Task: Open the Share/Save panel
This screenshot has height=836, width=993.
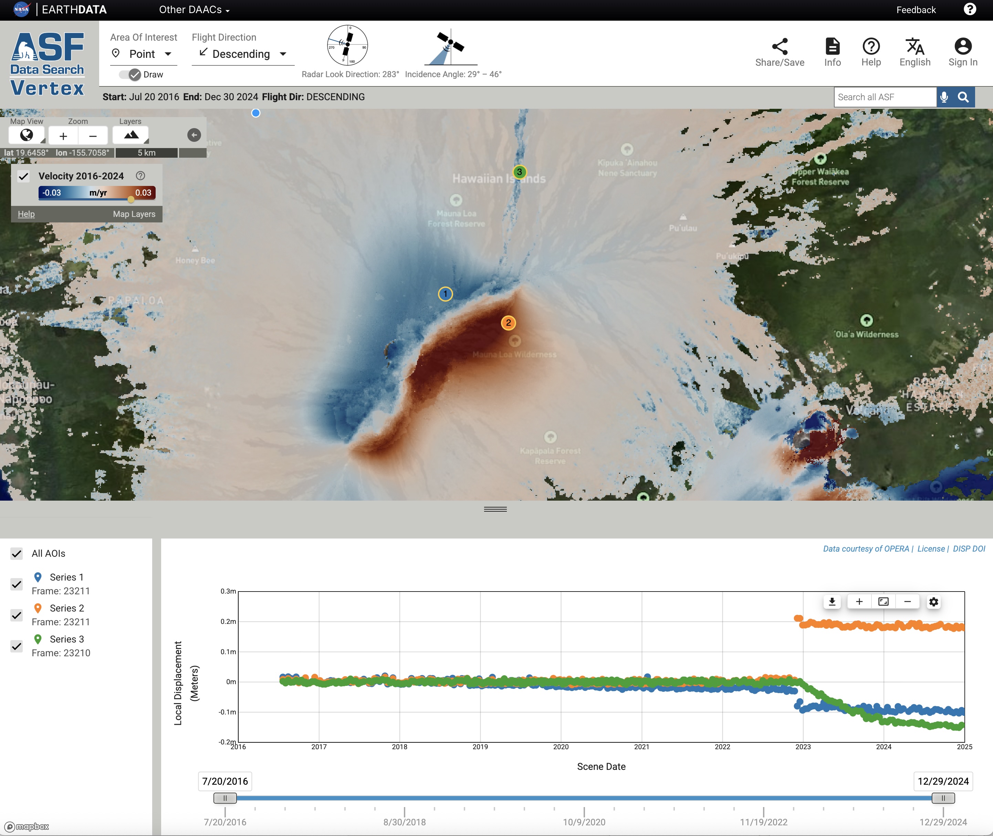Action: click(x=780, y=51)
